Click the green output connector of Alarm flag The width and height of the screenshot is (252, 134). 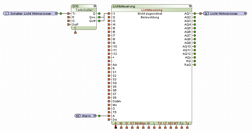coord(99,116)
